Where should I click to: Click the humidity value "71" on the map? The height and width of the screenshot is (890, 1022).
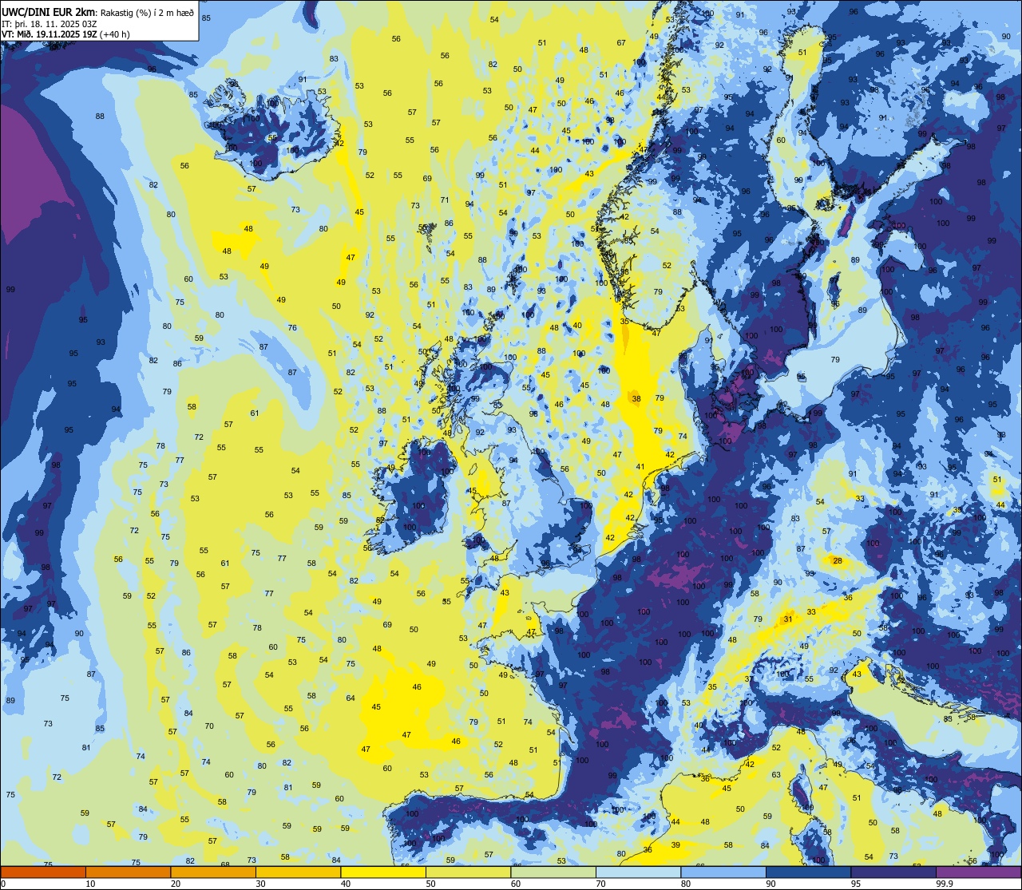point(445,200)
